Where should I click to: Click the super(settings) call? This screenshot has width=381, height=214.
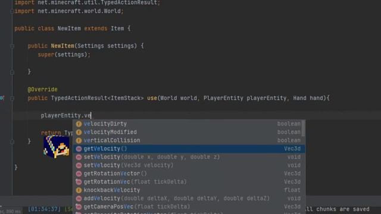pos(64,55)
